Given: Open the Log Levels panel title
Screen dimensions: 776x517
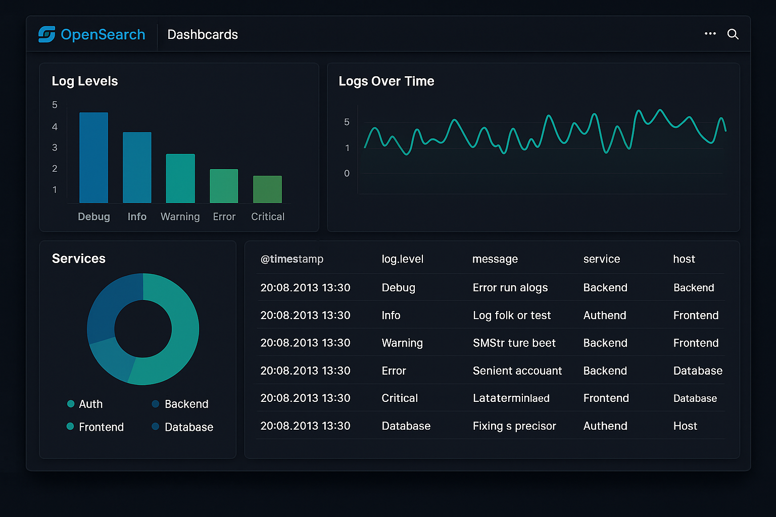Looking at the screenshot, I should [84, 81].
